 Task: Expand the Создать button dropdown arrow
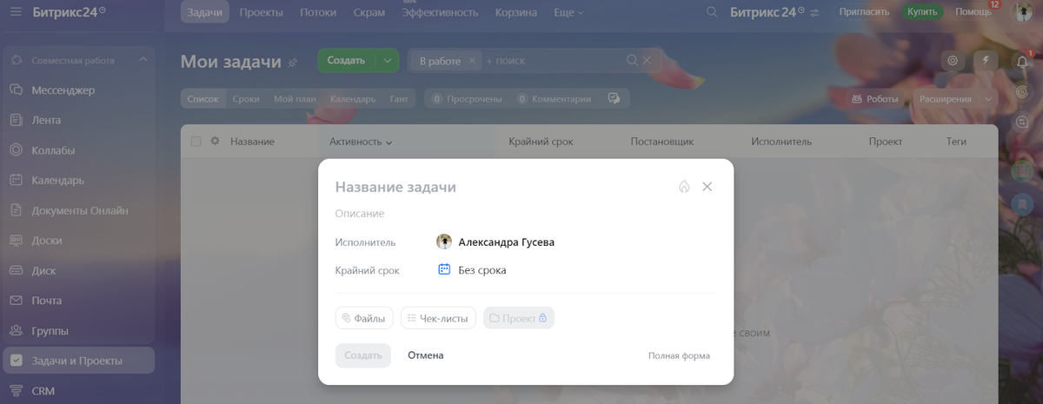(x=388, y=61)
